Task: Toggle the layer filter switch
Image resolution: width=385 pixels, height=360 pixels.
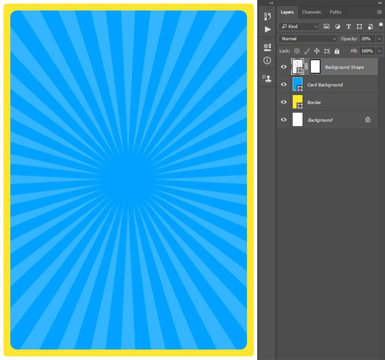Action: tap(381, 26)
